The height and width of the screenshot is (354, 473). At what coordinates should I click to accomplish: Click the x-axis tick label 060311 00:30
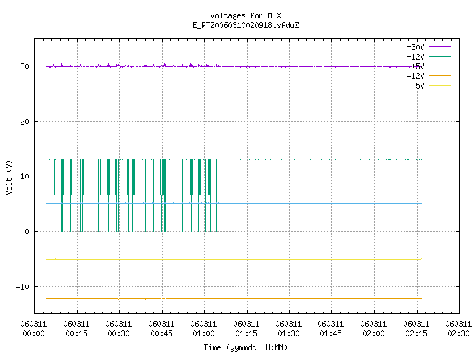point(118,329)
